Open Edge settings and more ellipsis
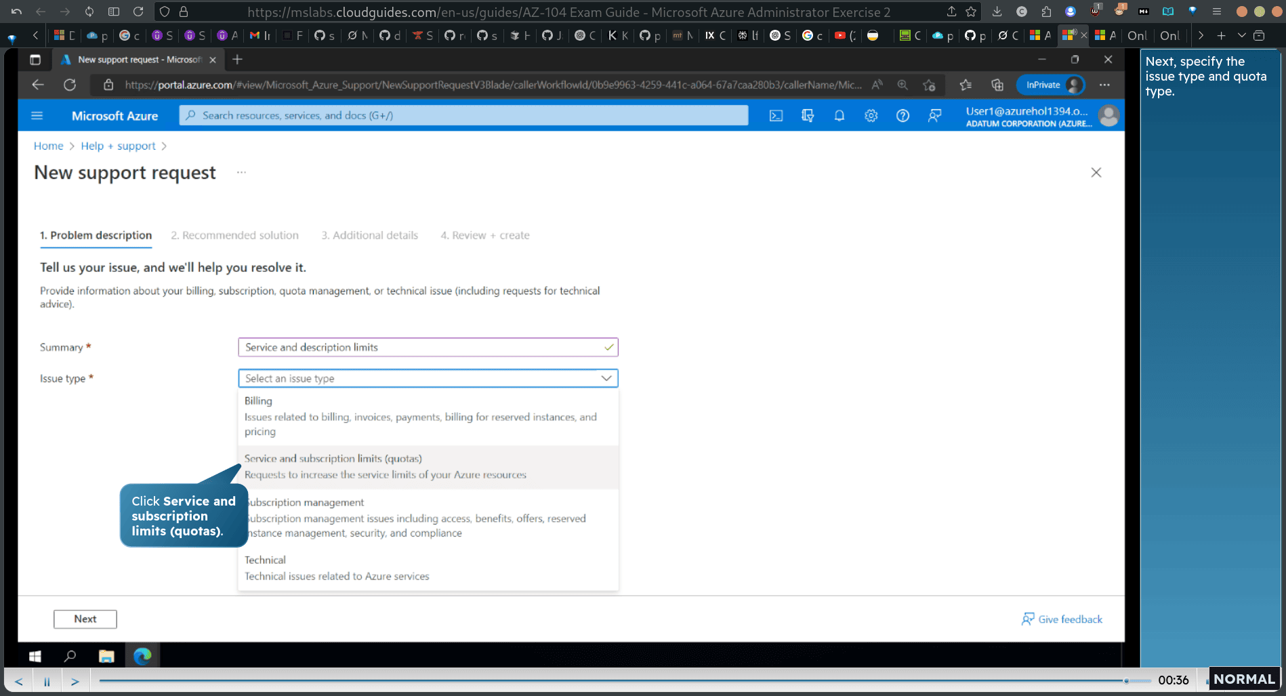 (1105, 85)
